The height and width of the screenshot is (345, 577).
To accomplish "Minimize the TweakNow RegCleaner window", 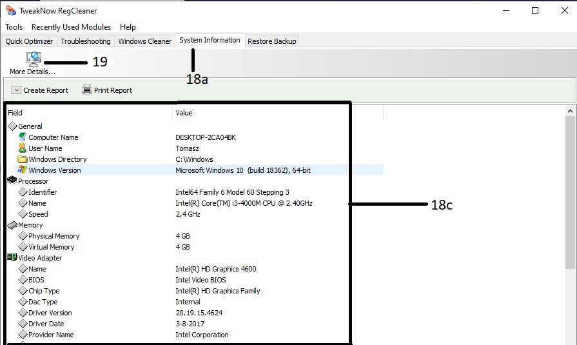I will click(x=506, y=10).
